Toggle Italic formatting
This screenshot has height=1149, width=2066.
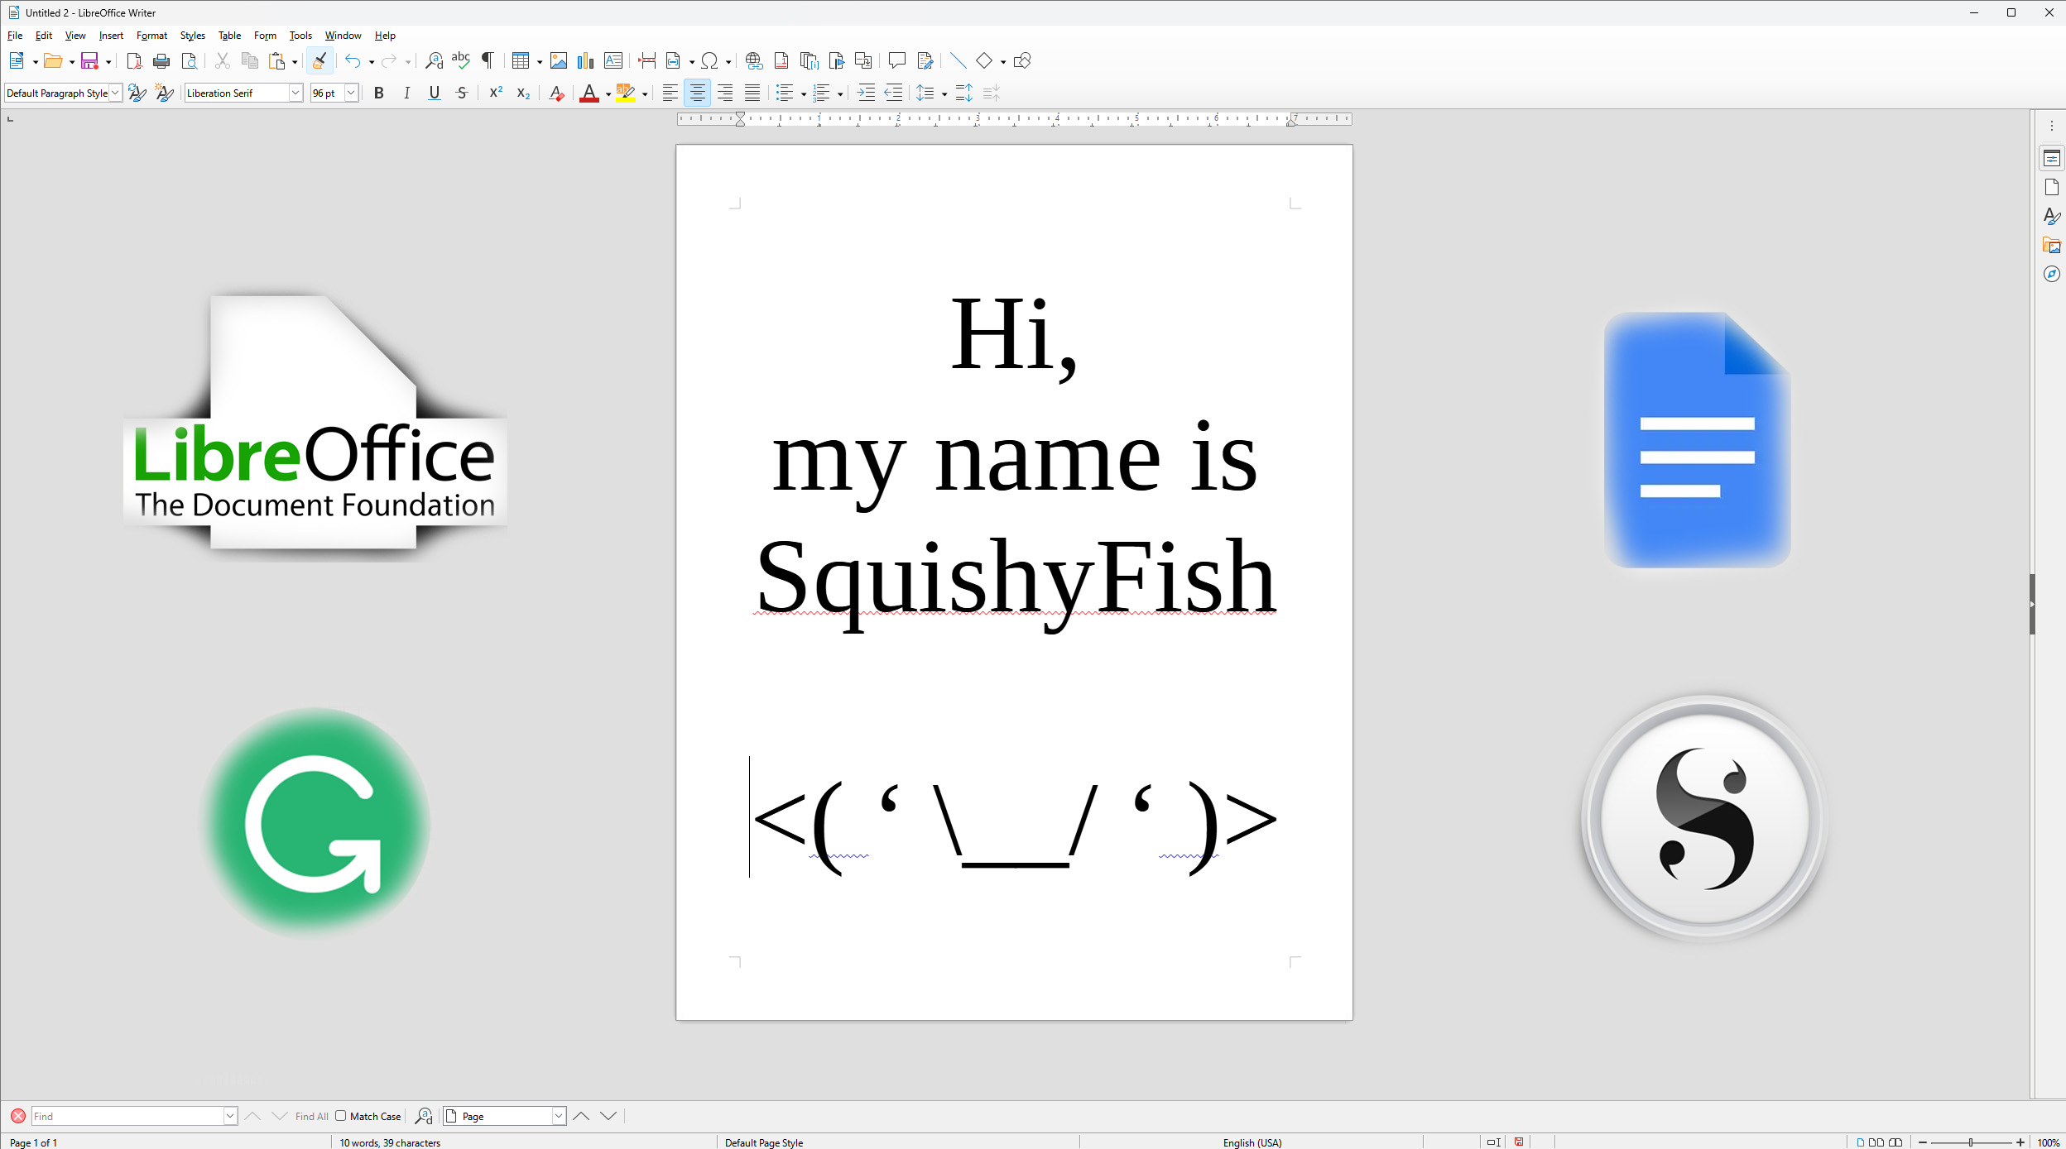(406, 93)
